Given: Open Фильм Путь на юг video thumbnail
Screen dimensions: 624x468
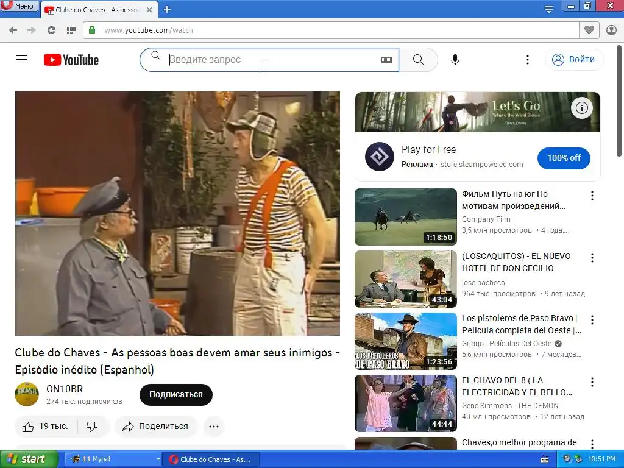Looking at the screenshot, I should click(x=405, y=217).
